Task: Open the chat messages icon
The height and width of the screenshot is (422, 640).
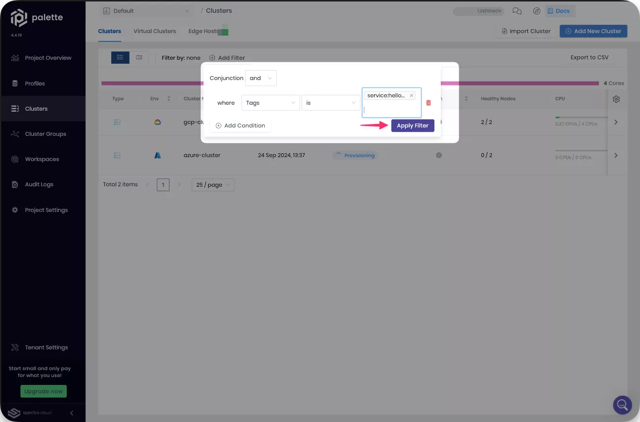Action: (517, 11)
